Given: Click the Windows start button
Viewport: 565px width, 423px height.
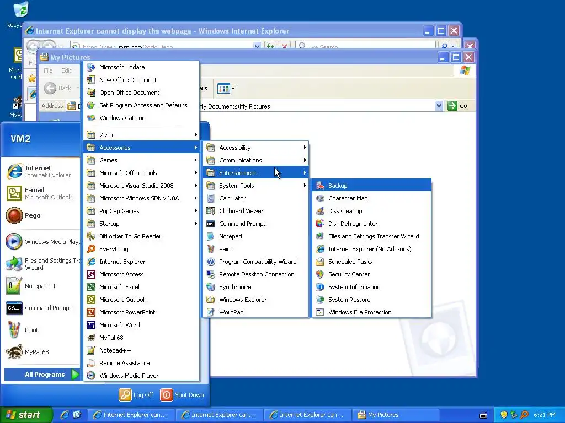Looking at the screenshot, I should pos(26,415).
